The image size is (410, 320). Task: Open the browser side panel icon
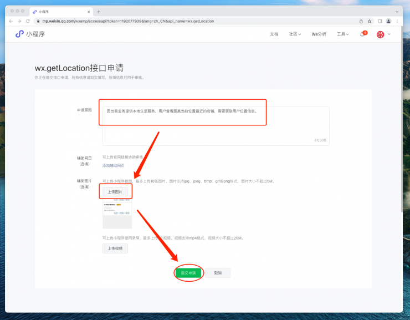coord(380,21)
